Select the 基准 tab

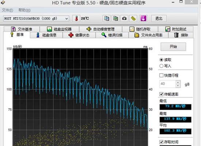(17, 35)
